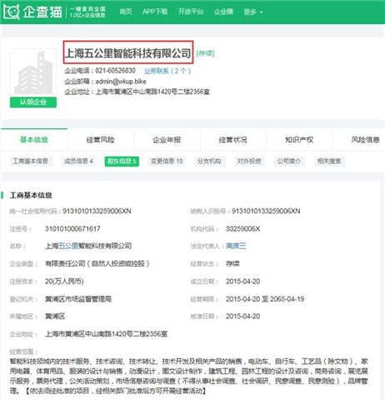
Task: Select the 股东信息 5 sub-tab
Action: 122,162
